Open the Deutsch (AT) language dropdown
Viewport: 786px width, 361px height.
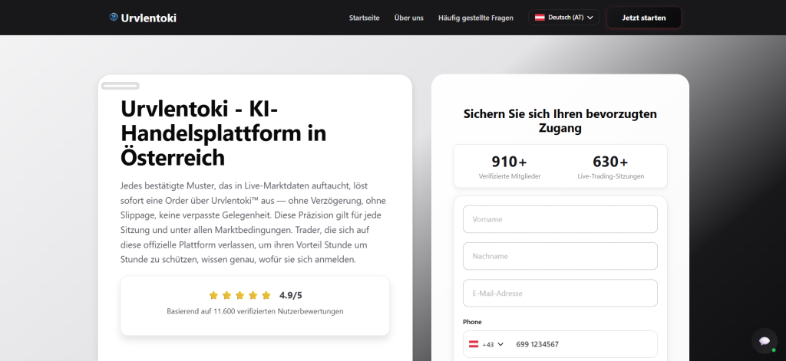coord(564,18)
